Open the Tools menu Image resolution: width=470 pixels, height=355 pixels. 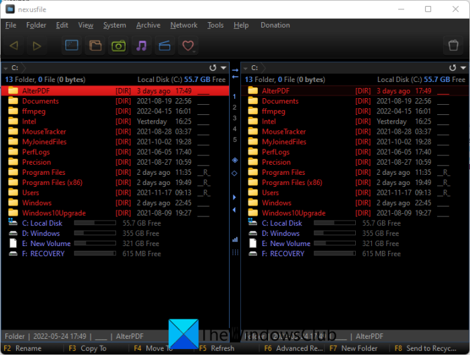[x=216, y=25]
